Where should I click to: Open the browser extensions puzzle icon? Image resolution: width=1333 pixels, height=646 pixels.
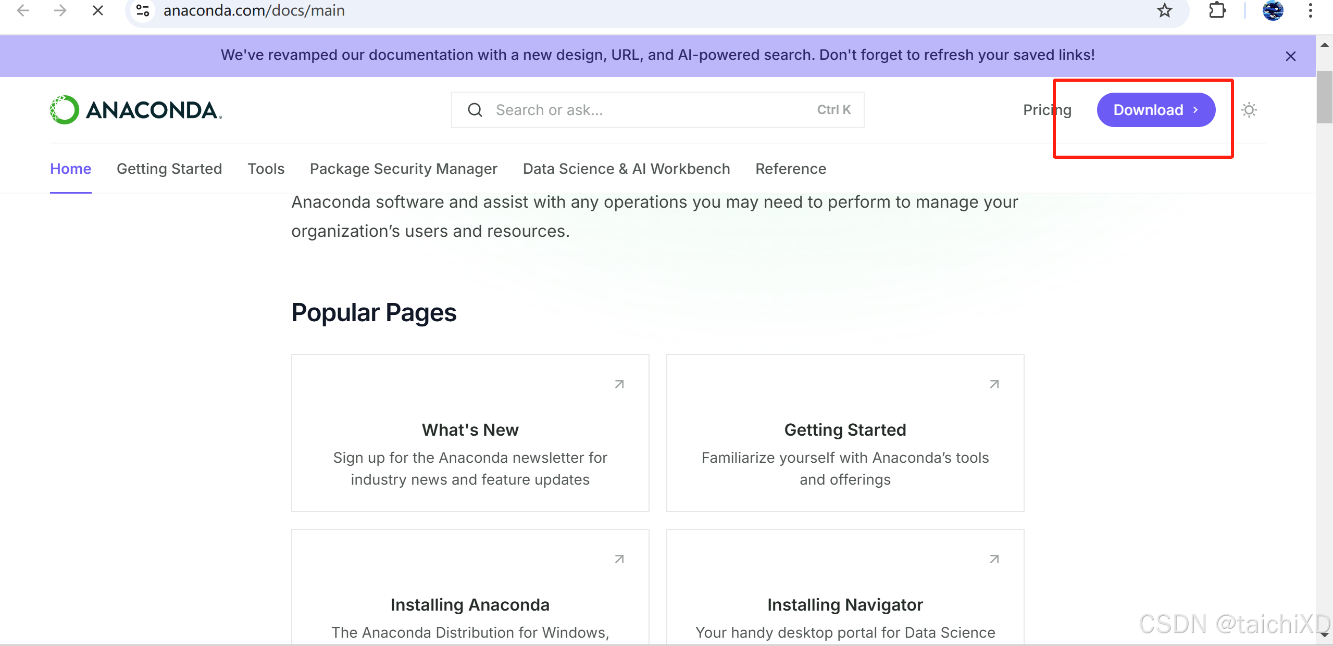(x=1217, y=10)
